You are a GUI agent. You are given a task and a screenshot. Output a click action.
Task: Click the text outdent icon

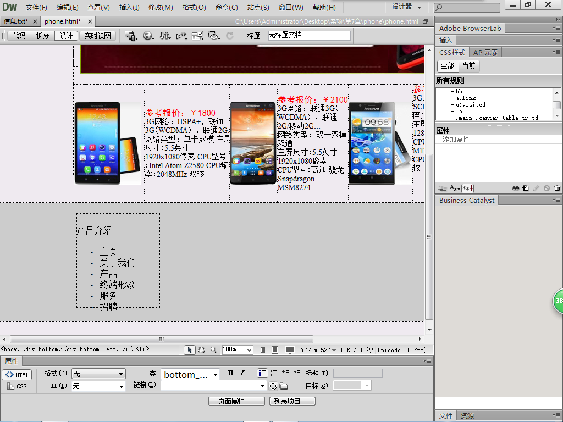tap(285, 373)
